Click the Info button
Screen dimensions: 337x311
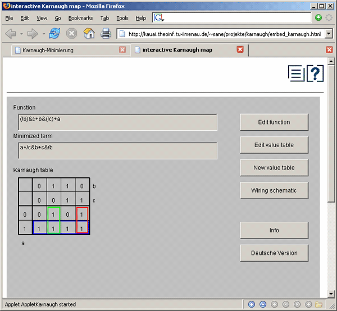pos(274,230)
